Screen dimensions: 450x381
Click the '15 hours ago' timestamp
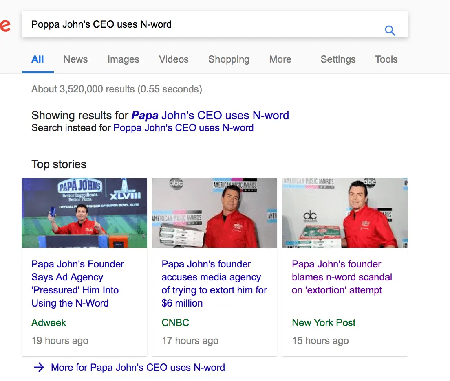click(320, 341)
